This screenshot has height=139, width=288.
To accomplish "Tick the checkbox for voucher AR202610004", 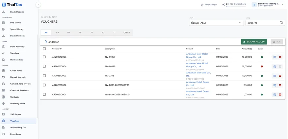I will (44, 66).
